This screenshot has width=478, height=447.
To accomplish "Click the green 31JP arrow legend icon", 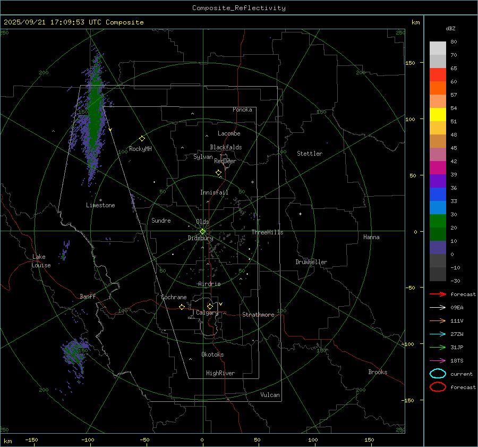I will (438, 347).
